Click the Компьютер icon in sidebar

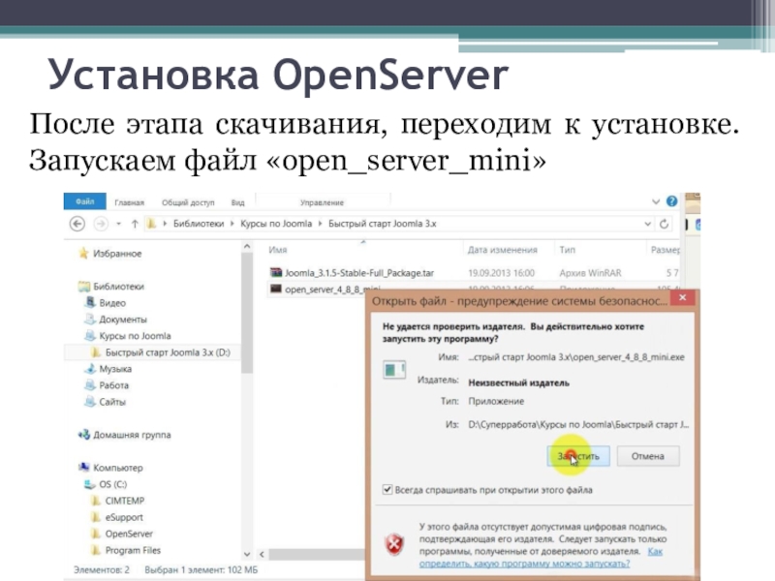84,468
